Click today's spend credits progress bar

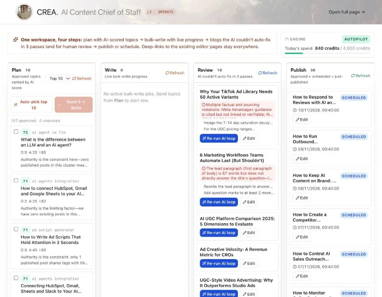point(327,53)
